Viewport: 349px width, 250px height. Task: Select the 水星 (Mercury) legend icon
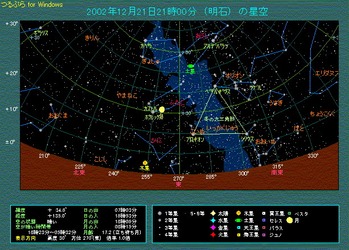pyautogui.click(x=211, y=220)
